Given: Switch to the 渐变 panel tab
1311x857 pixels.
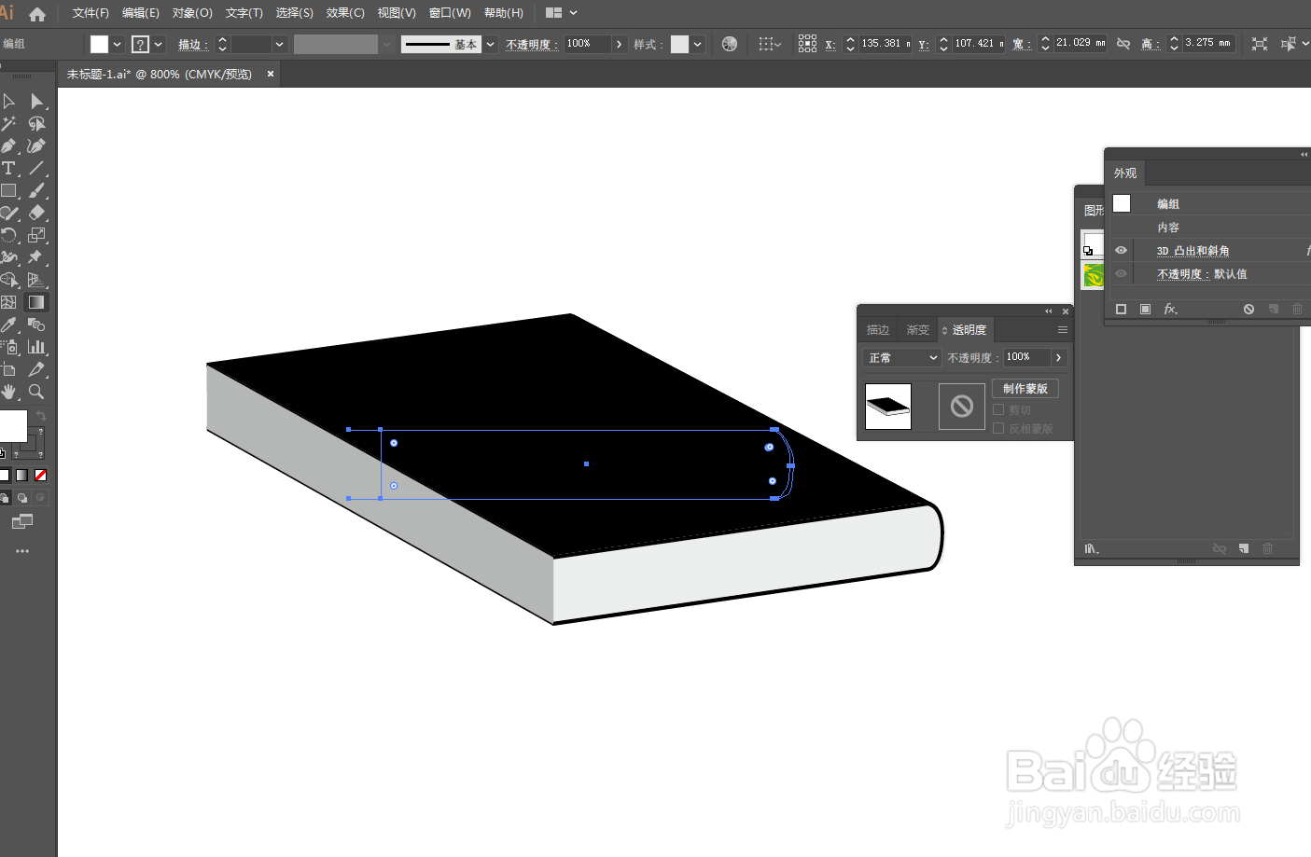Looking at the screenshot, I should [x=918, y=330].
